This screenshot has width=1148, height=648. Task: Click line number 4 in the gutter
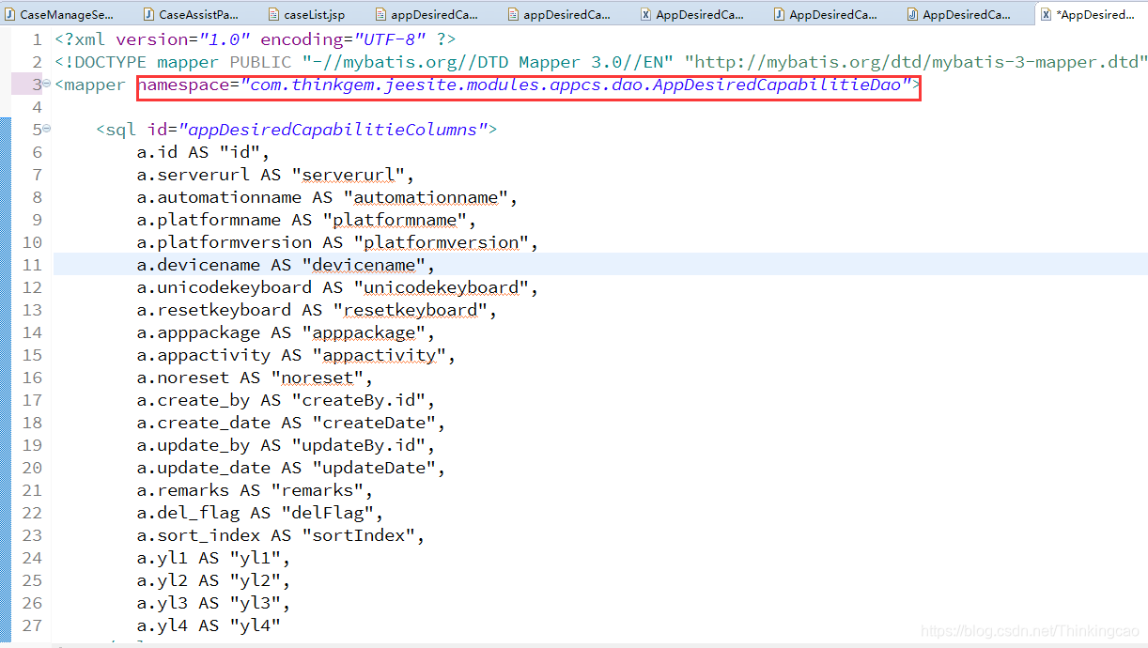(38, 107)
